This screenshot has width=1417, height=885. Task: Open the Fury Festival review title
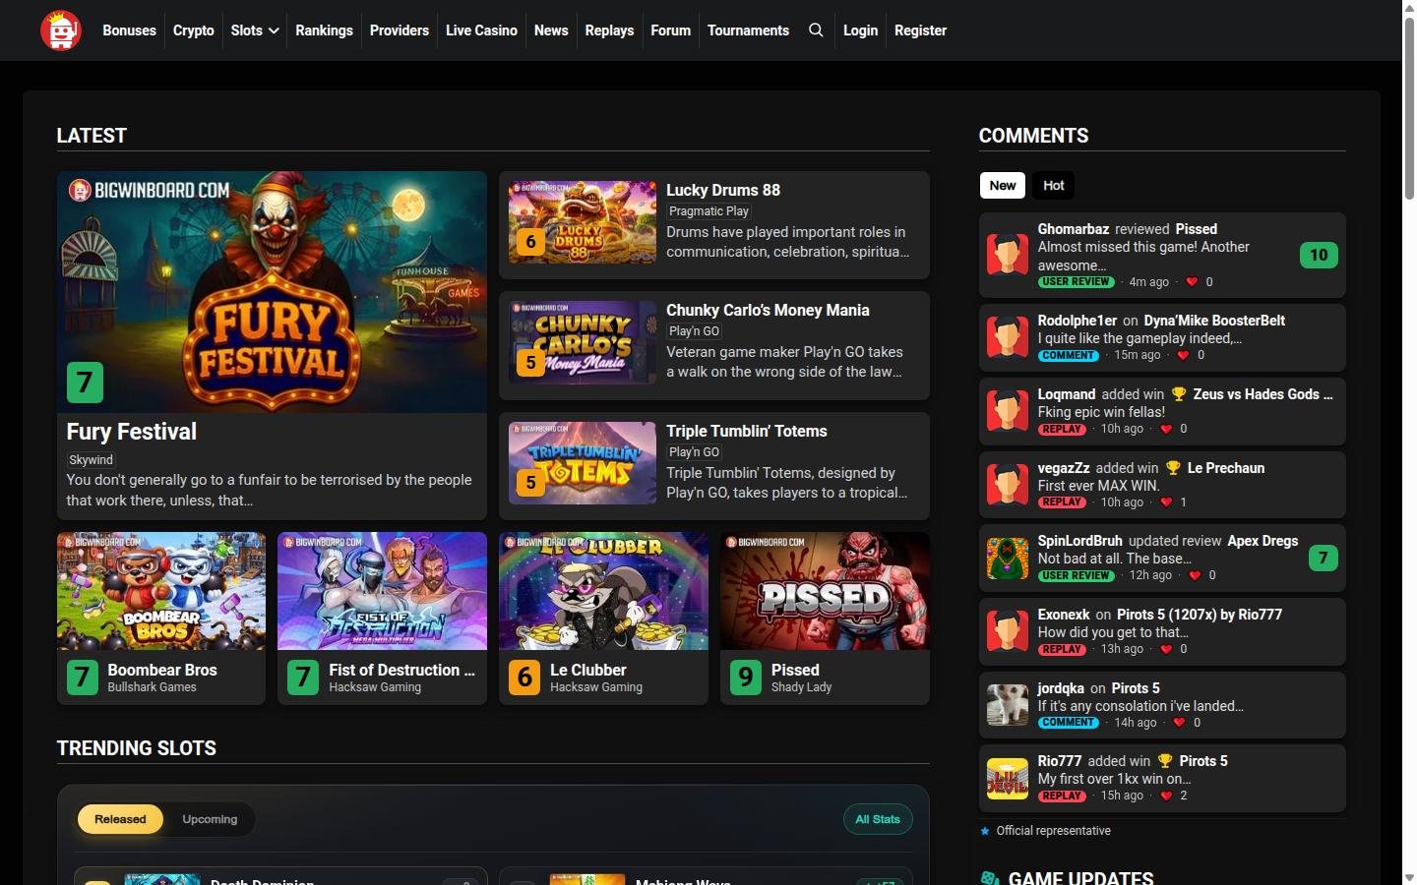pos(132,432)
